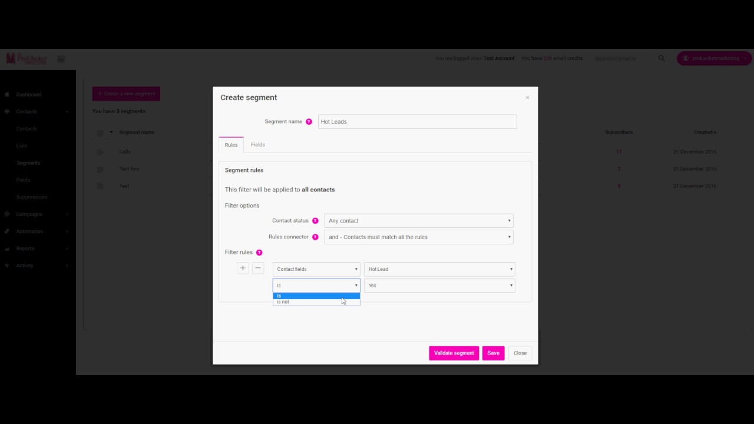Click subscriber count 0 for Test
The image size is (754, 424).
click(x=619, y=186)
